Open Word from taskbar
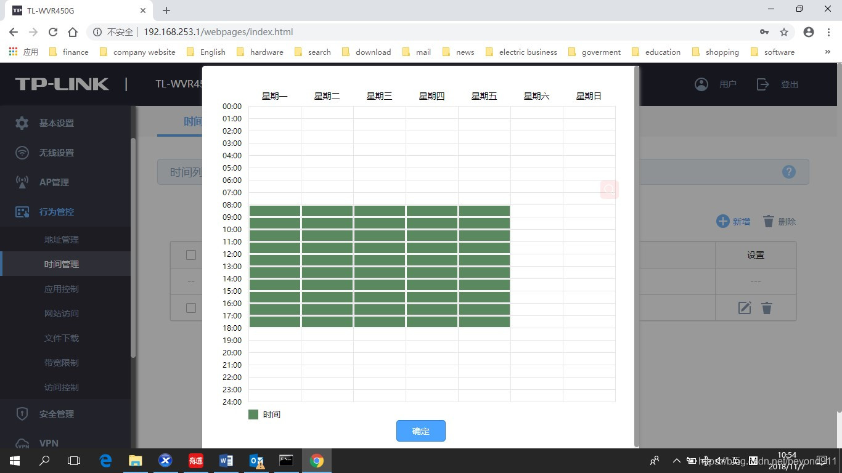This screenshot has width=842, height=473. tap(226, 461)
